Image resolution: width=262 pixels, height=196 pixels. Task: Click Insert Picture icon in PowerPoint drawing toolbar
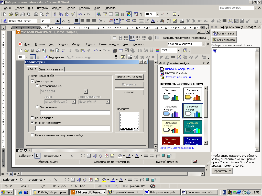click(x=113, y=156)
